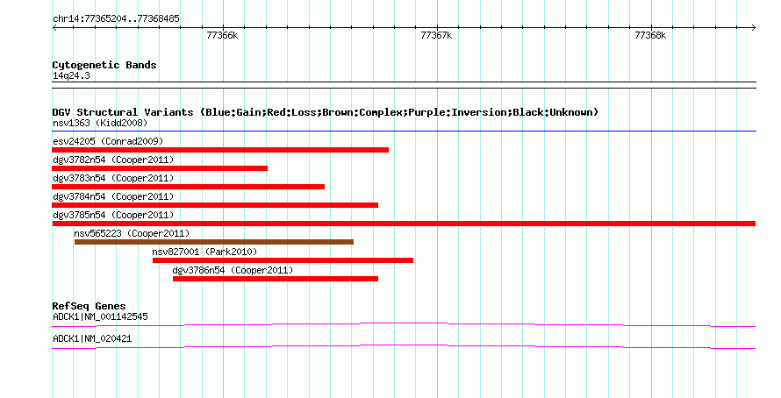
Task: Click the dgv3786n54 (Cooper2011) red bar
Action: pos(276,279)
